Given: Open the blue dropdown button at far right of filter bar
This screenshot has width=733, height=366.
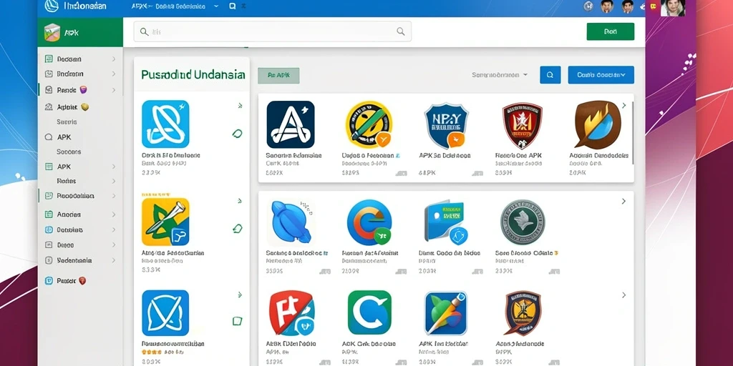Looking at the screenshot, I should (x=601, y=74).
